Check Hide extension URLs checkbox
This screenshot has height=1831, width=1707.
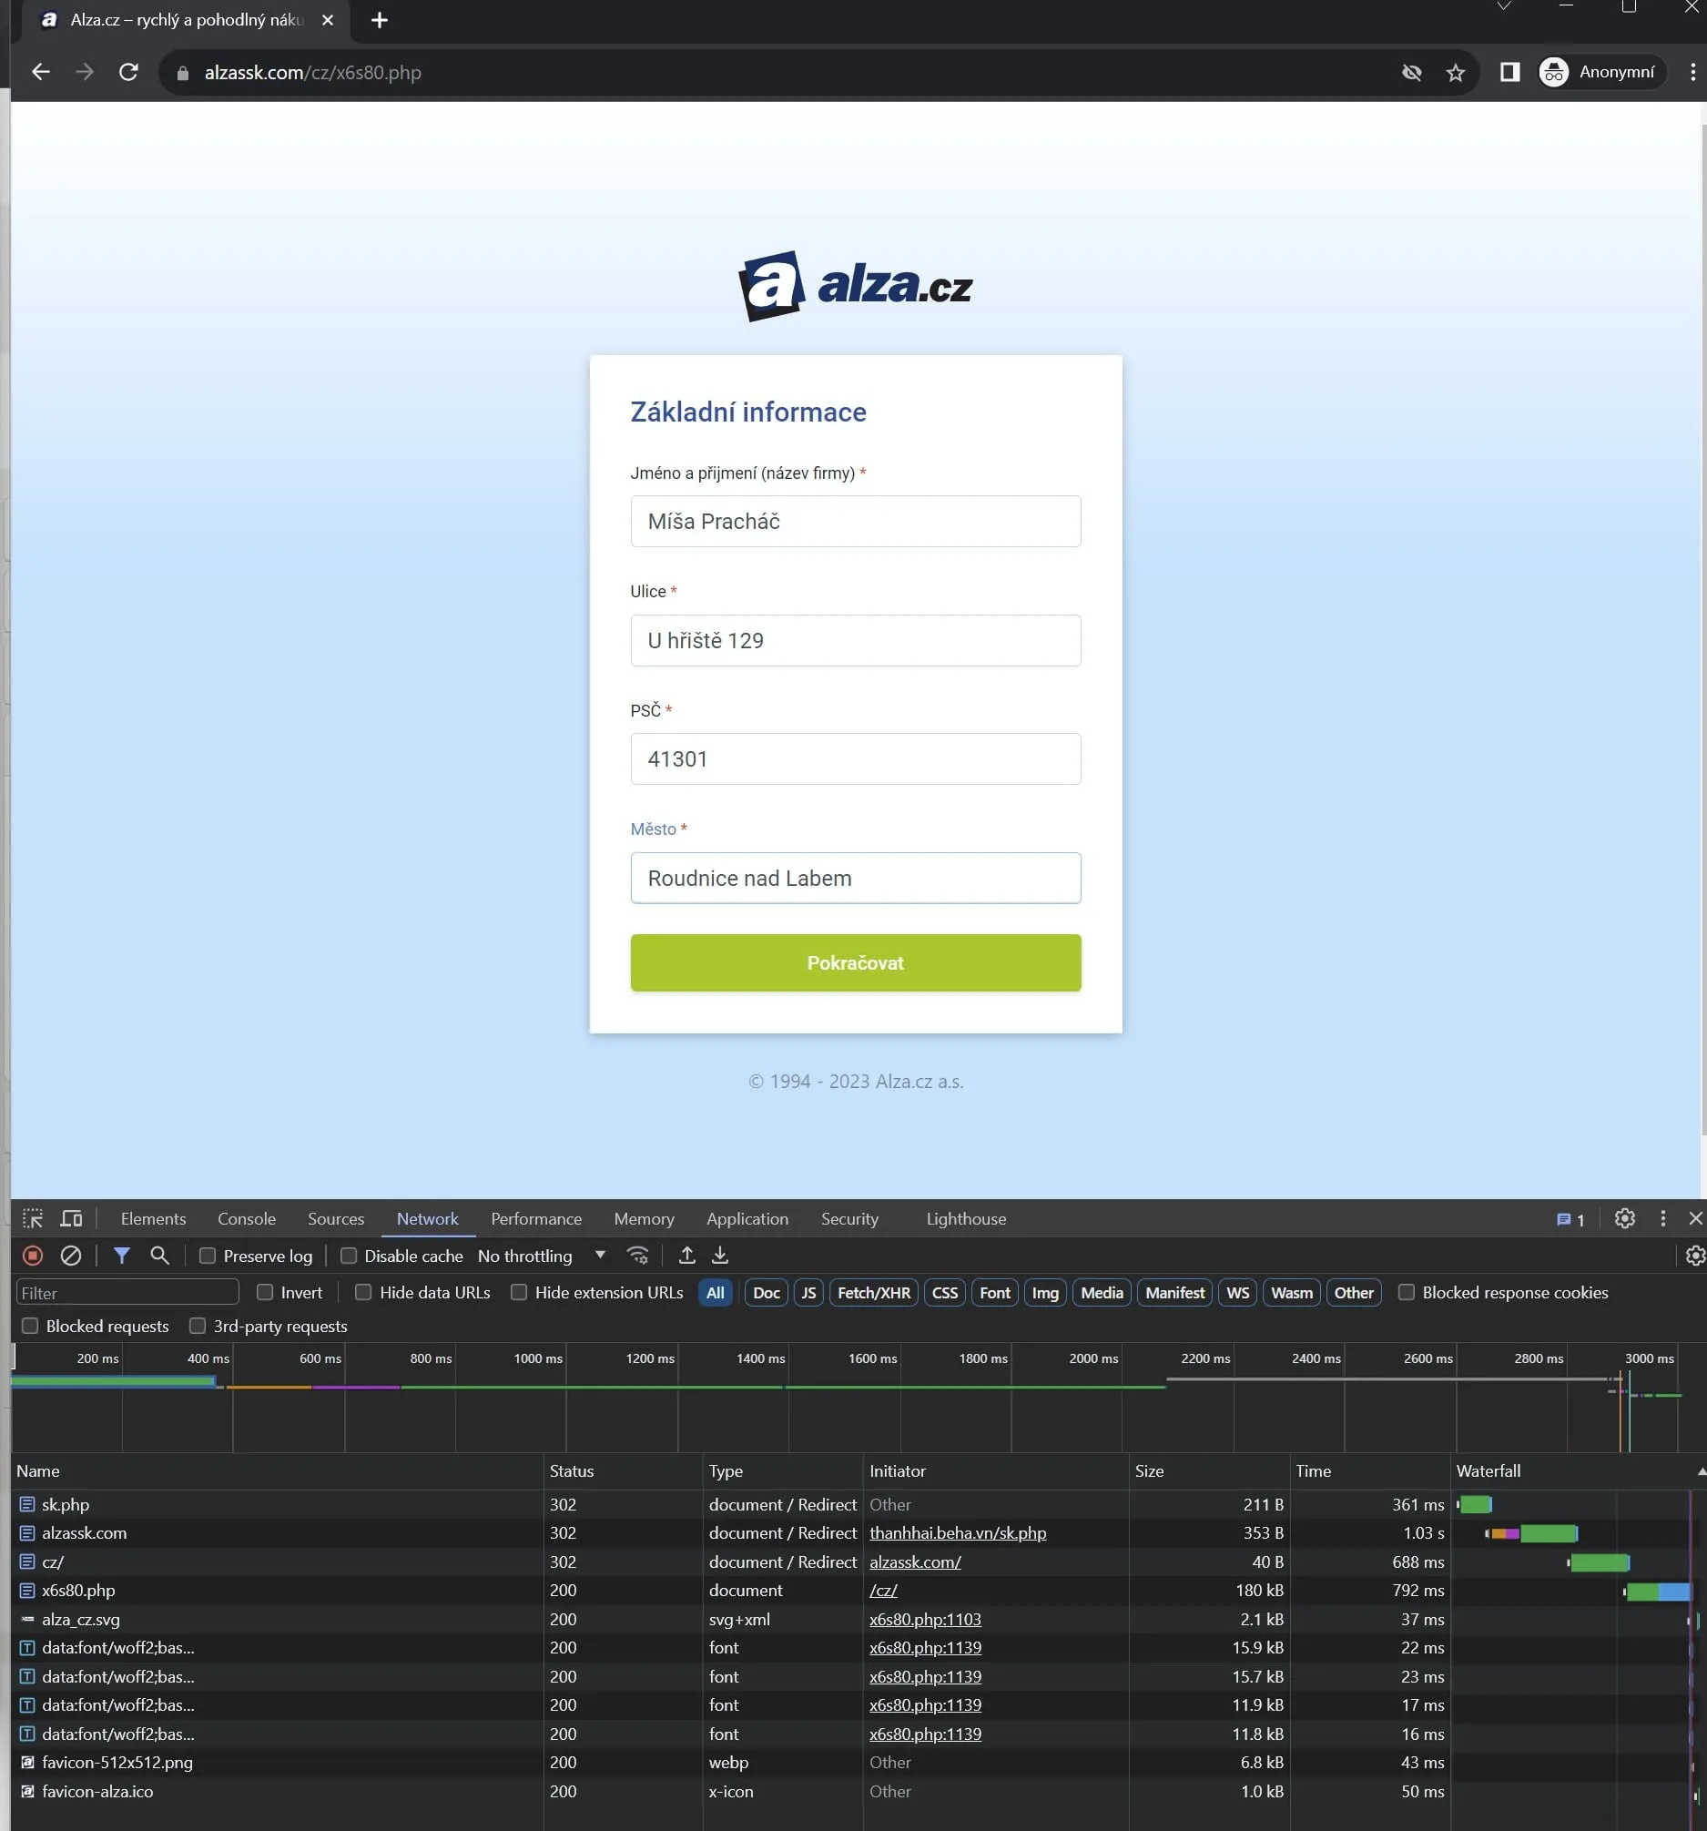point(519,1292)
